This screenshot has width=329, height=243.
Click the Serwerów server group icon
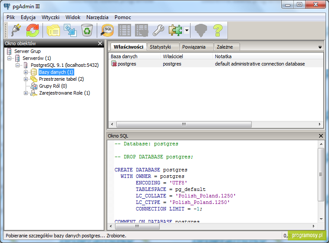[x=17, y=58]
